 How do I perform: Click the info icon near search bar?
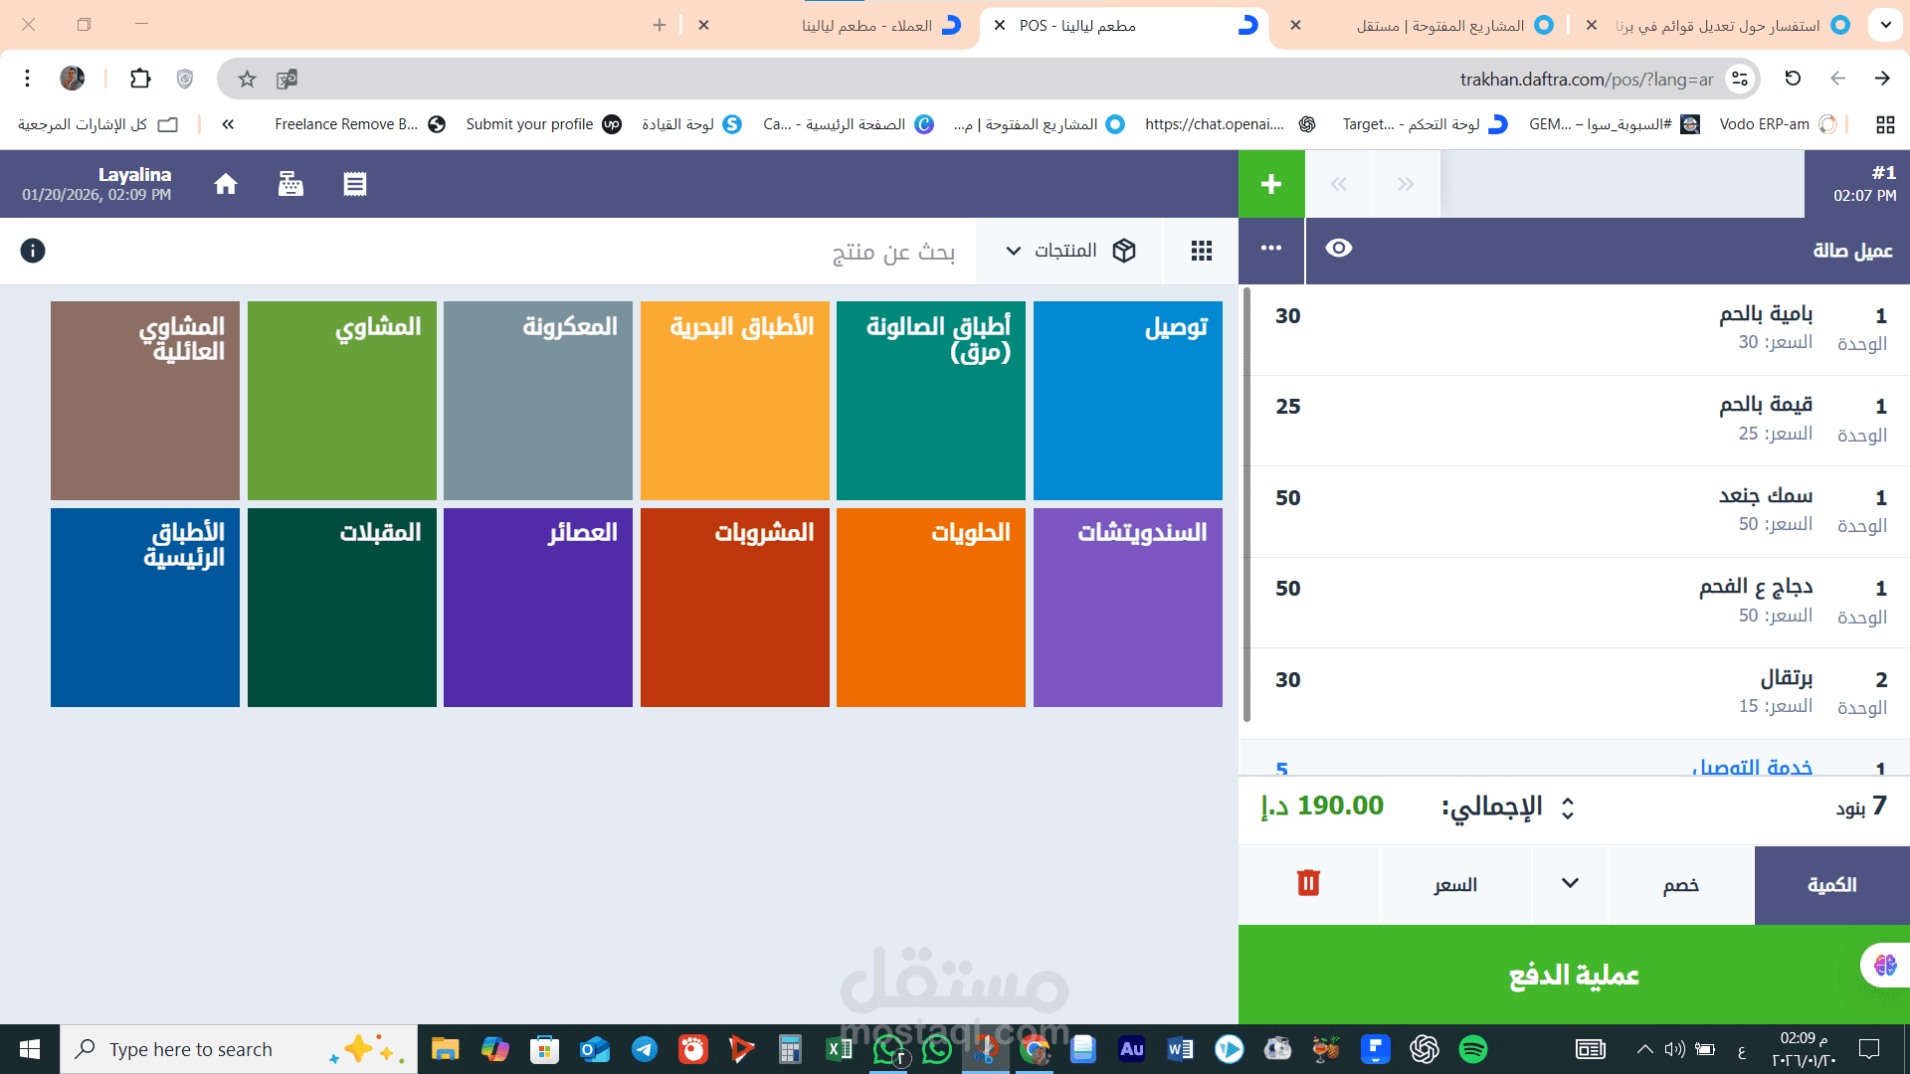click(33, 251)
